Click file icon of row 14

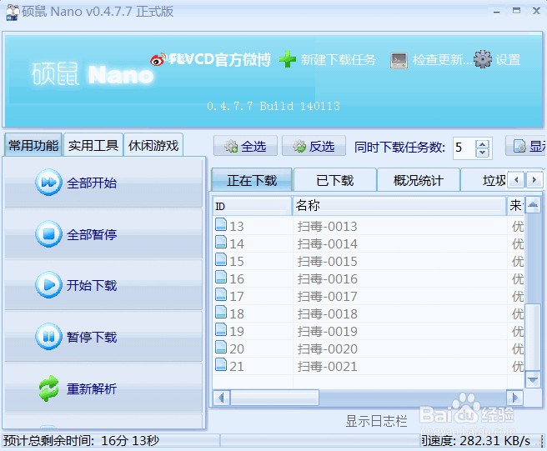[221, 242]
